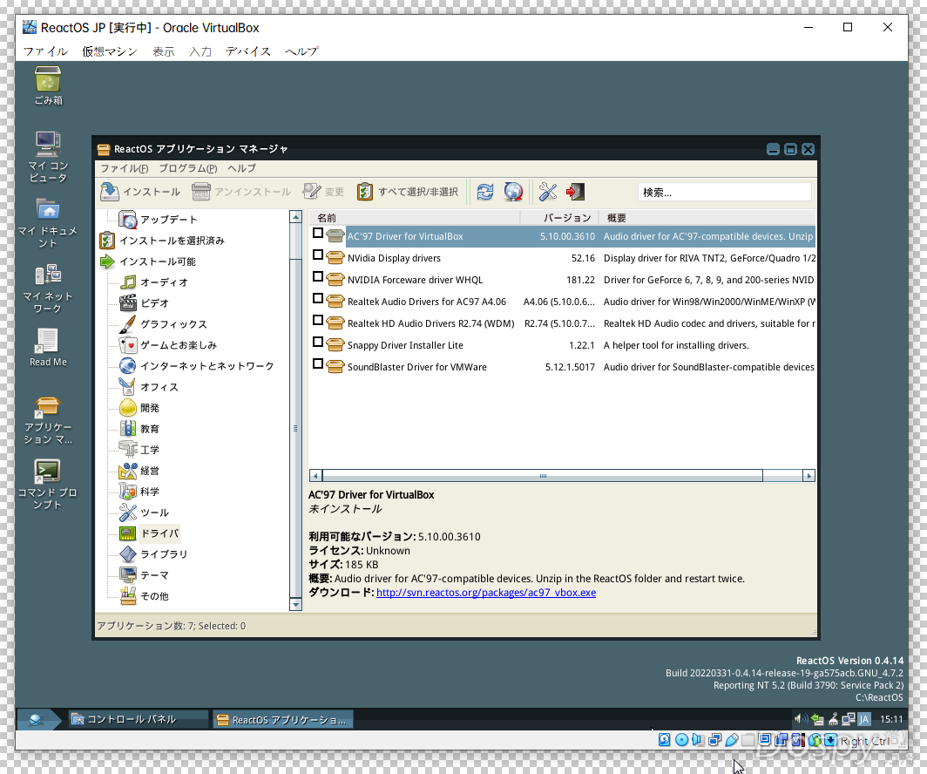Open VirtualBox デバイス menu

tap(247, 51)
